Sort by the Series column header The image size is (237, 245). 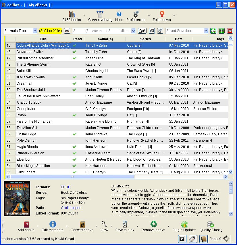pyautogui.click(x=145, y=39)
